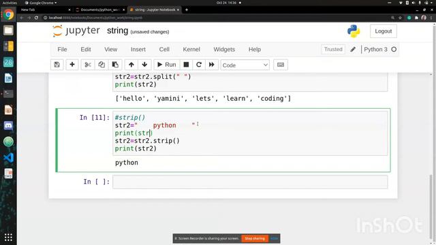Open the Edit menu
436x245 pixels.
coord(86,50)
